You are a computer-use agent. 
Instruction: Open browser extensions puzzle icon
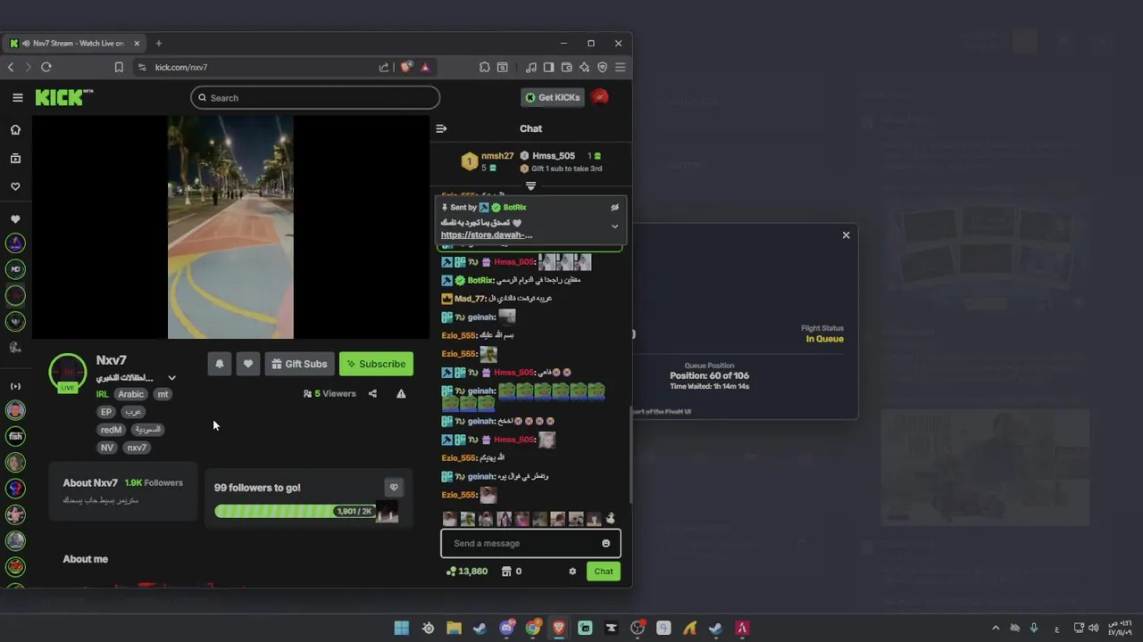point(485,67)
